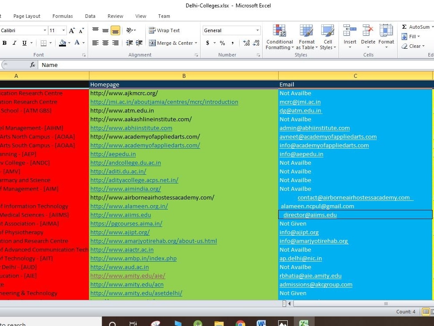Apply Comma Style format
Image resolution: width=434 pixels, height=326 pixels.
[233, 43]
